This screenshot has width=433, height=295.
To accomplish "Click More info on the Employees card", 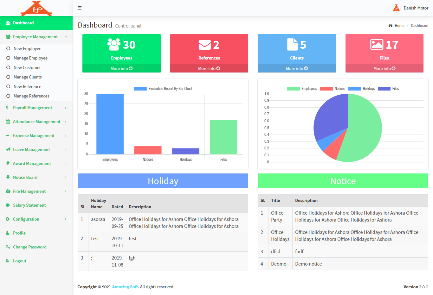I will click(121, 68).
